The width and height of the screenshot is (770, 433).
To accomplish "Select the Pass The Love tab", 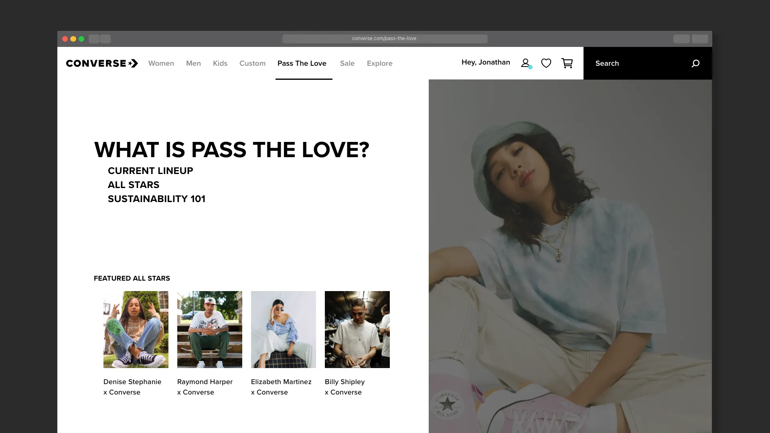I will 302,63.
